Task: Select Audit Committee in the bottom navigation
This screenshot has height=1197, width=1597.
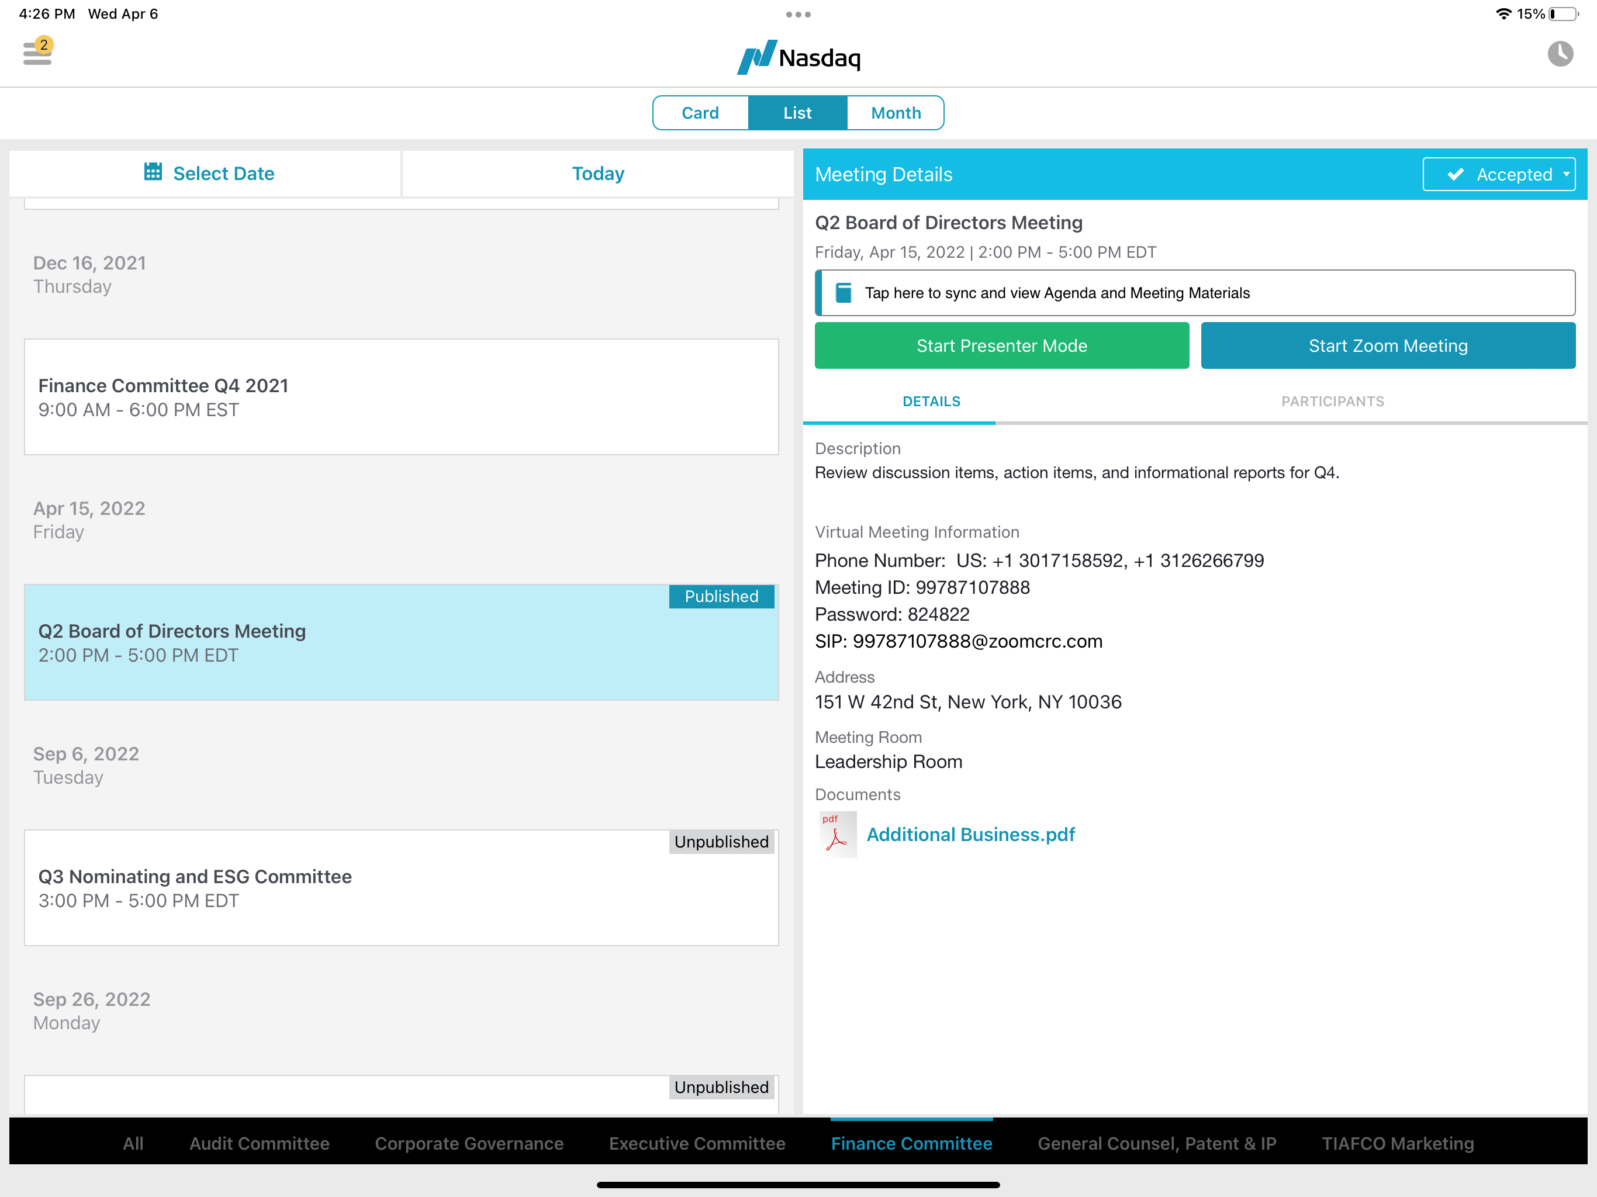Action: [259, 1143]
